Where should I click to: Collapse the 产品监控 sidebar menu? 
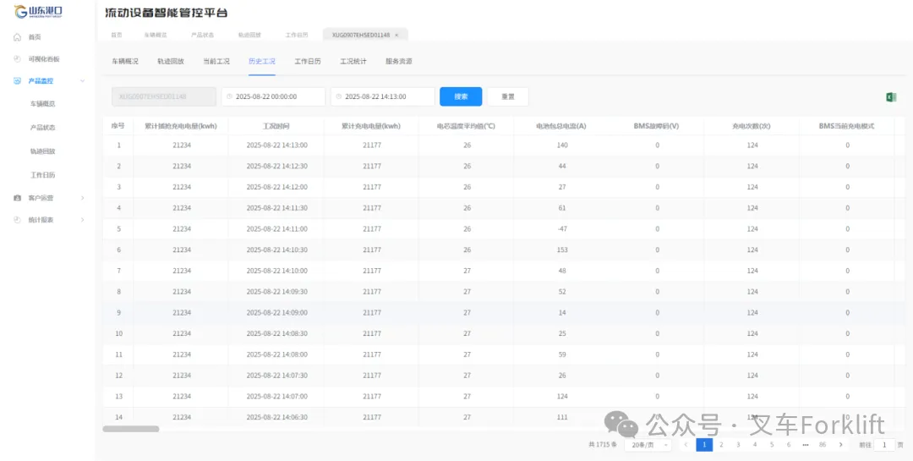coord(83,81)
